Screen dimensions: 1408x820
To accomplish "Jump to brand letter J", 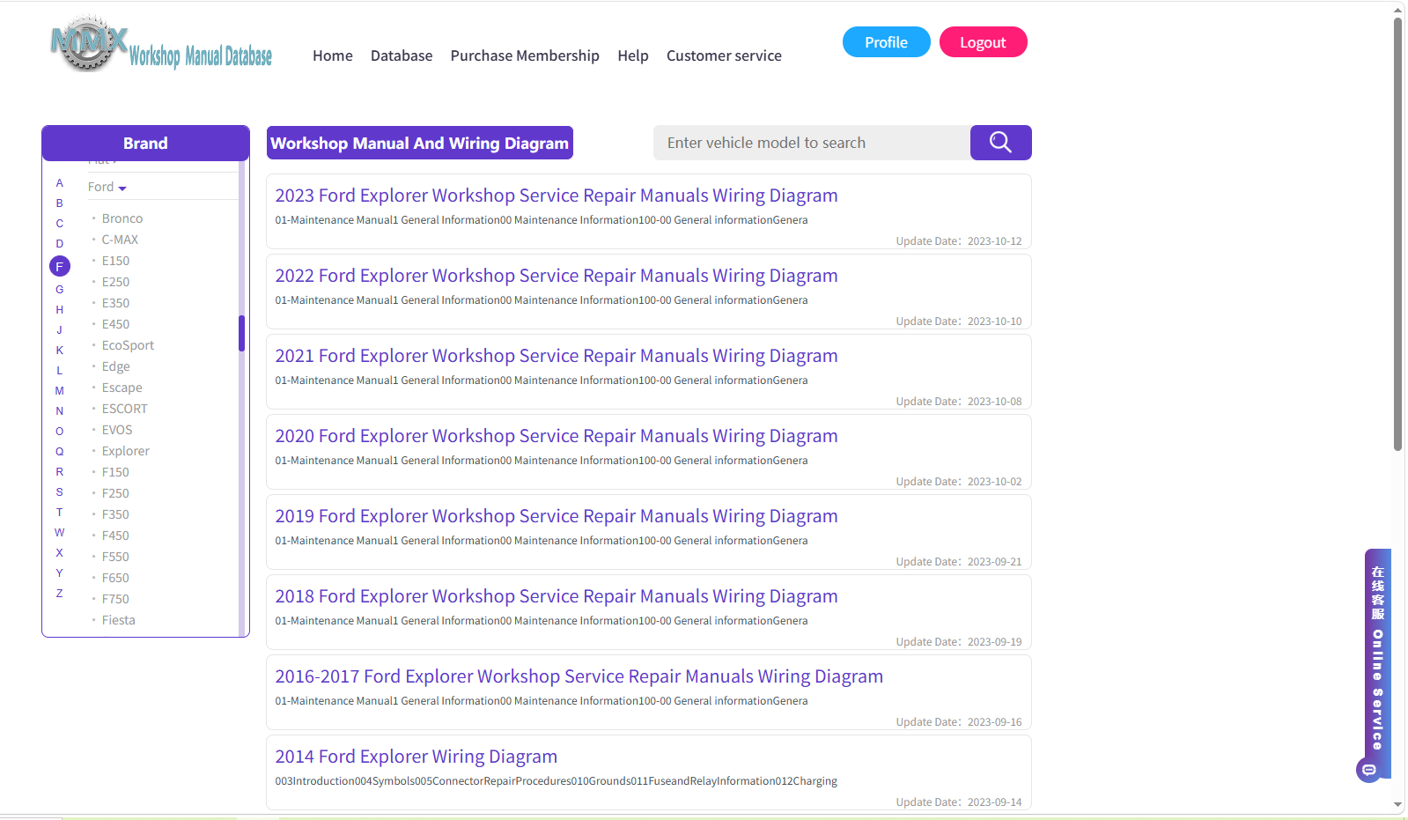I will click(60, 330).
